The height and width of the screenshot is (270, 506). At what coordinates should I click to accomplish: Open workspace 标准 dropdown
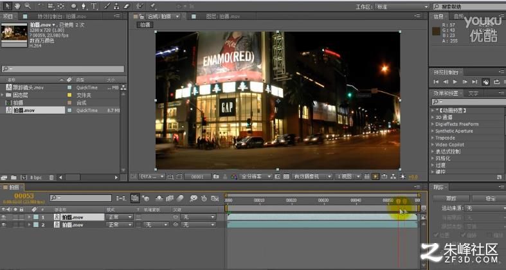tap(402, 7)
